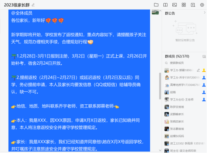Click the 搜索群成员 search field
The height and width of the screenshot is (153, 207).
[x=184, y=63]
